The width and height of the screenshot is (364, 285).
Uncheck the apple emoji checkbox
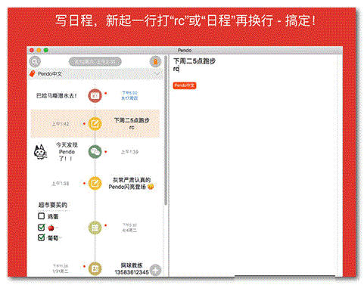41,228
